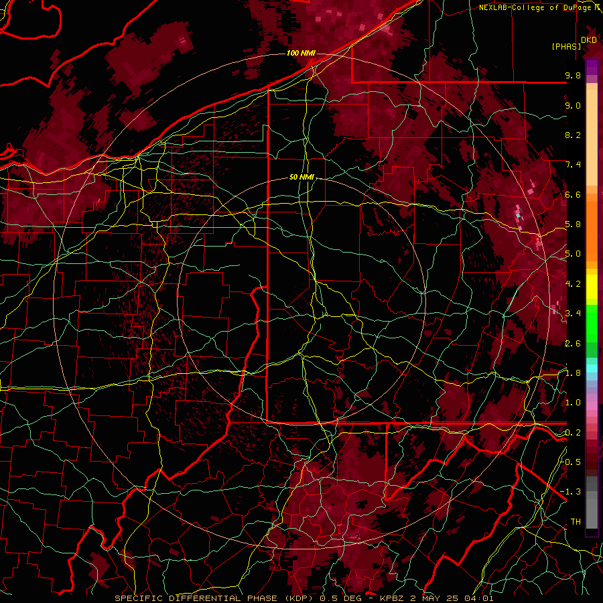This screenshot has height=603, width=603.
Task: Click the gray band at the color bar bottom
Action: click(592, 504)
